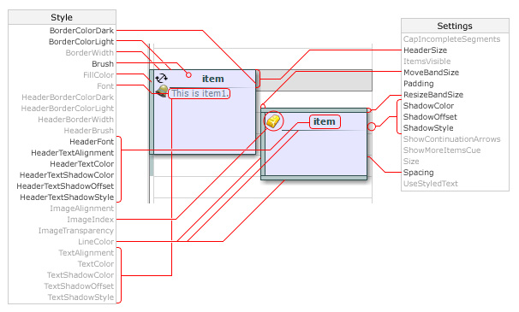Click the yellow tag icon in second item
The height and width of the screenshot is (312, 519).
(273, 121)
